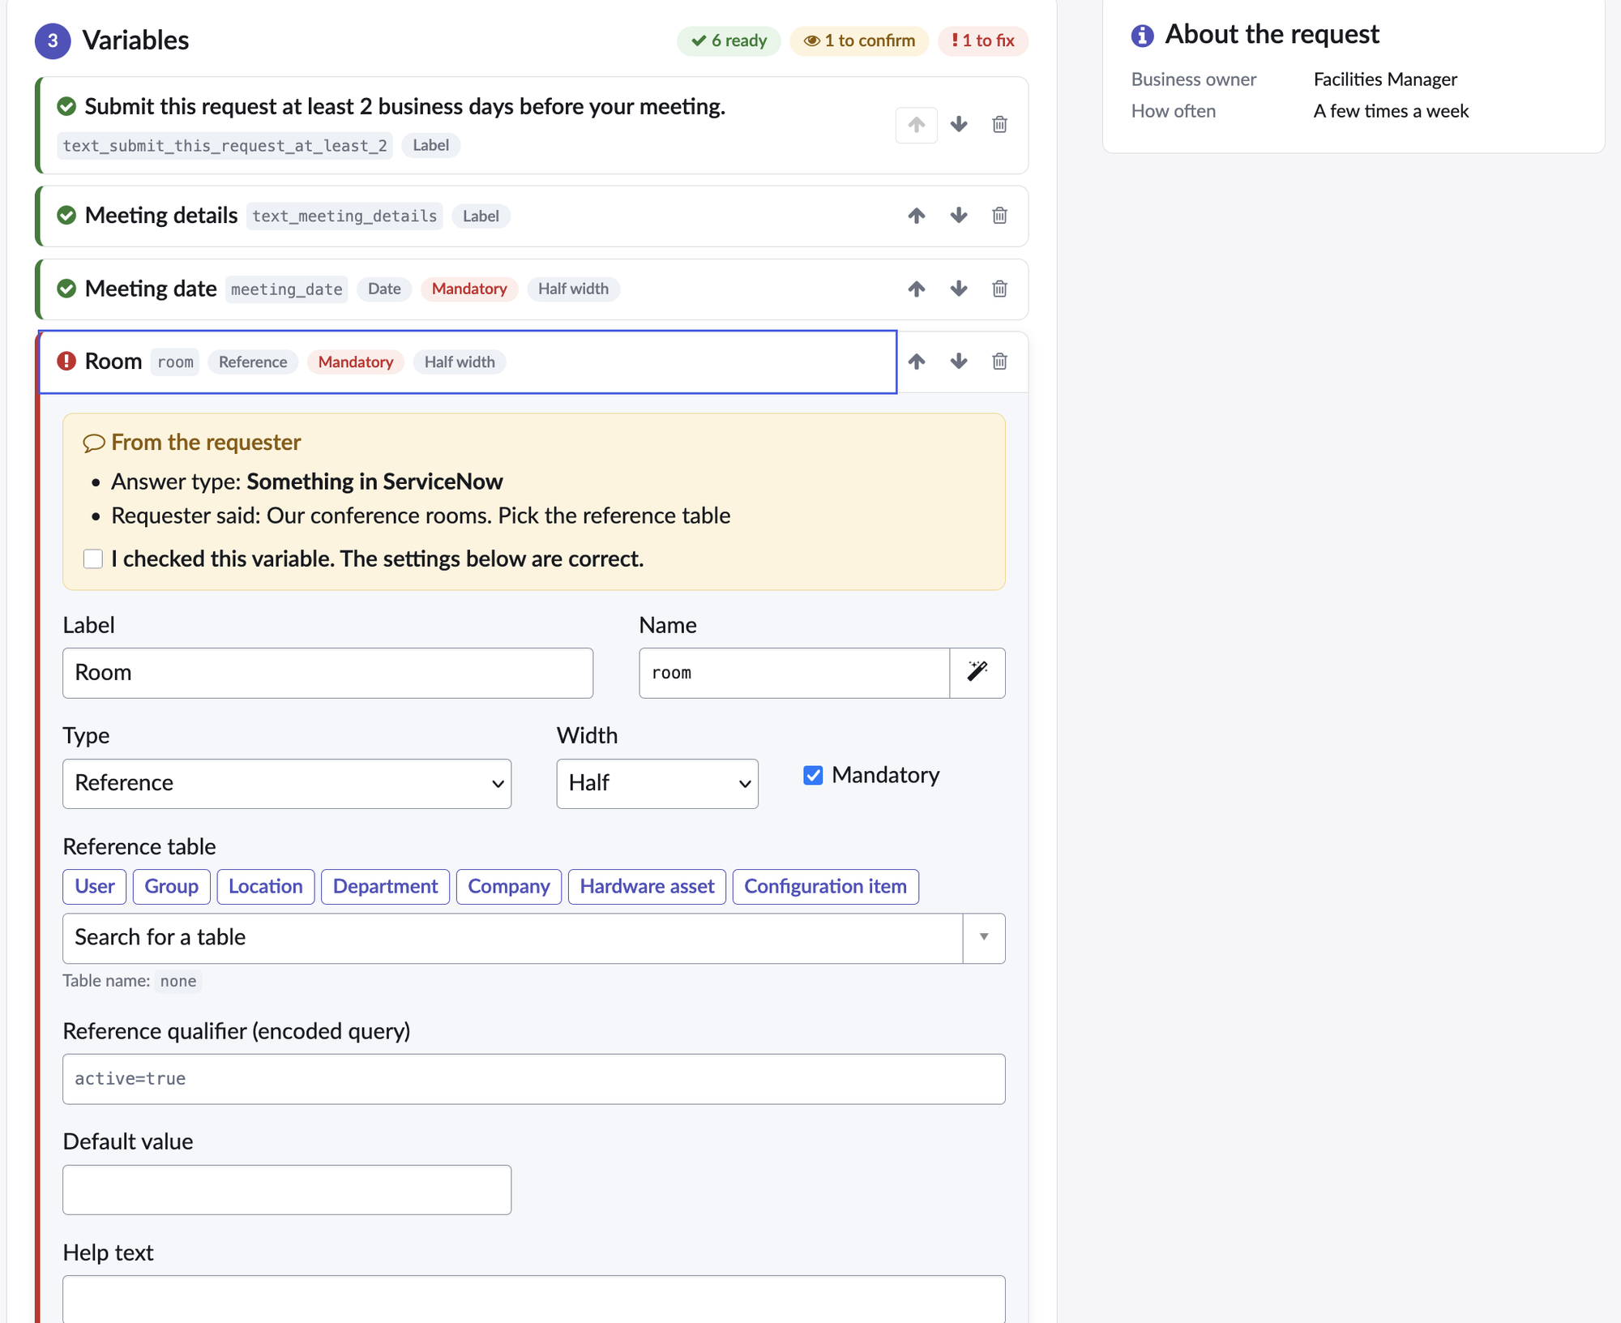Click the Help text area
Screen dimensions: 1621x1323
(x=534, y=1299)
